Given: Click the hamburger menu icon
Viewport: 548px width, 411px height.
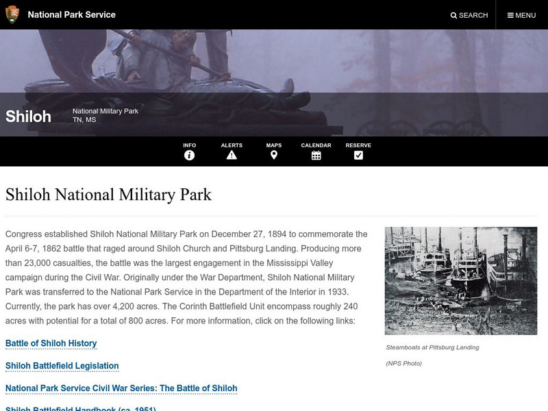Looking at the screenshot, I should point(510,15).
